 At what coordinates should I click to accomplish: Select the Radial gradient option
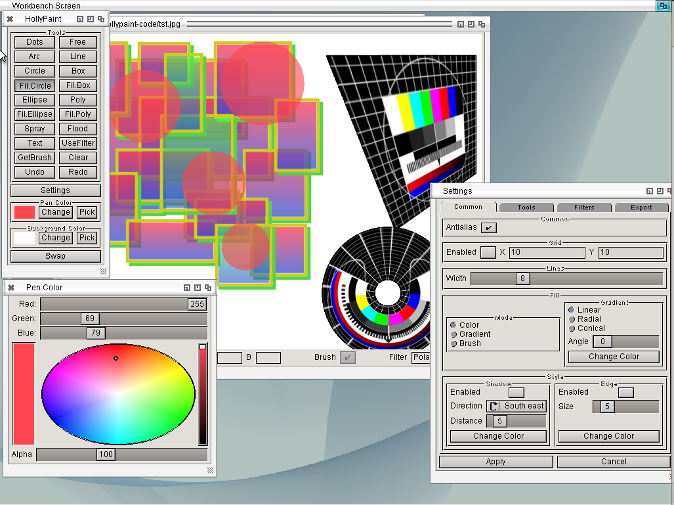pyautogui.click(x=572, y=319)
